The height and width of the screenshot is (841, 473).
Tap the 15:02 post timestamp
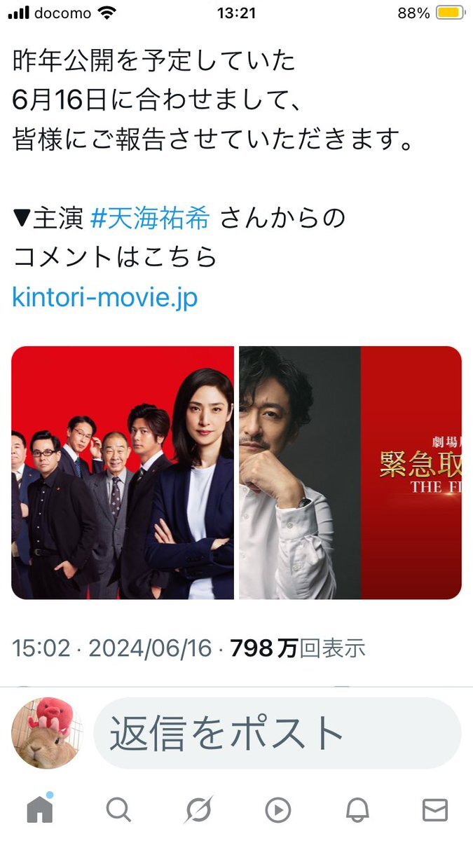point(41,648)
